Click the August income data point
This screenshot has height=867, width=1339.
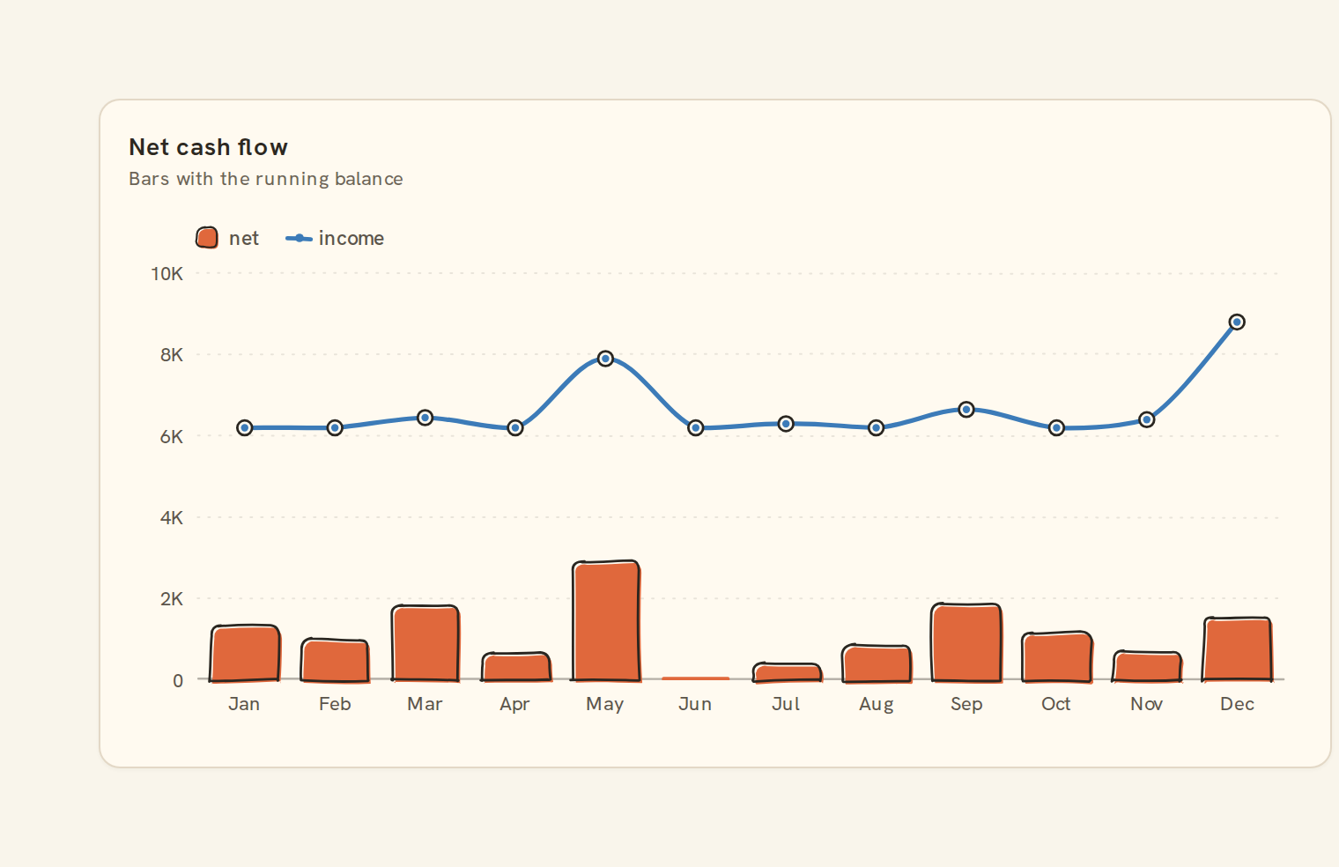(877, 428)
